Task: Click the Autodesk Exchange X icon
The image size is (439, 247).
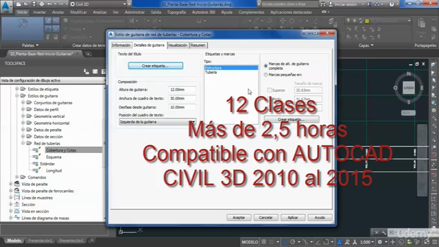Action: [x=370, y=4]
